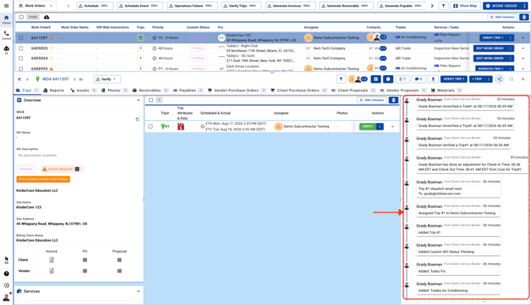Viewport: 531px width, 305px height.
Task: Select the Trip #1 row checkbox
Action: tap(151, 126)
